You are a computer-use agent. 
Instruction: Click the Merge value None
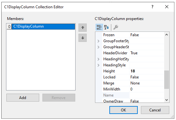135,83
